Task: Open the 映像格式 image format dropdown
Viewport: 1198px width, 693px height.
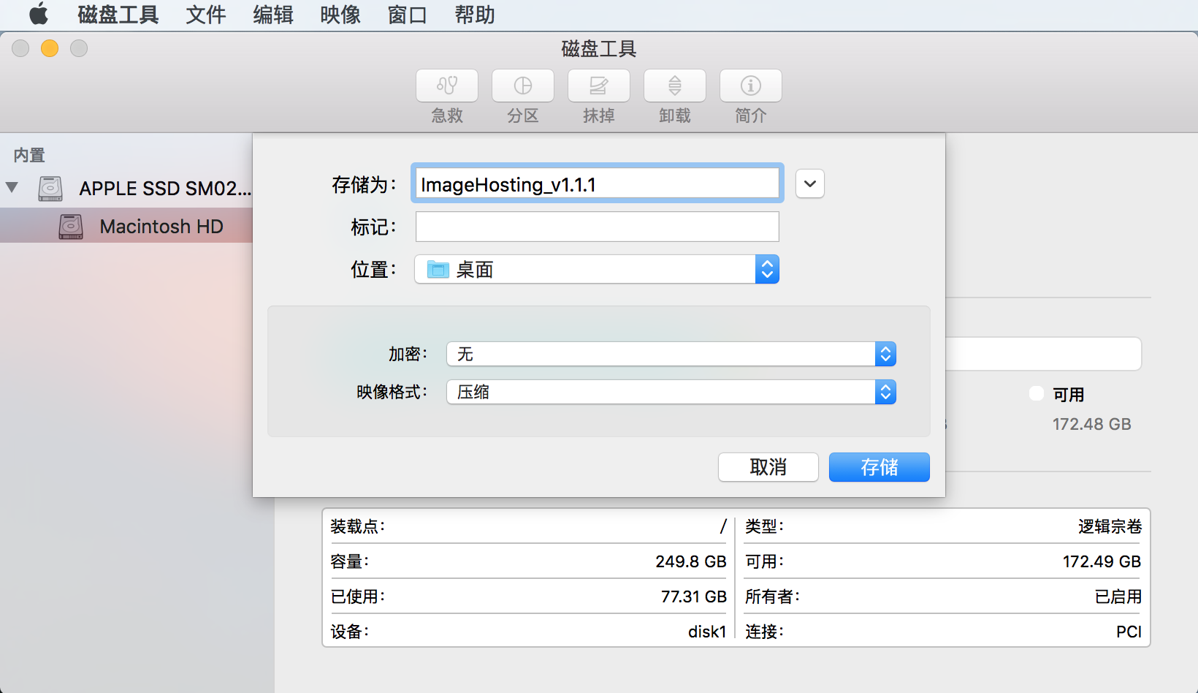Action: (671, 392)
